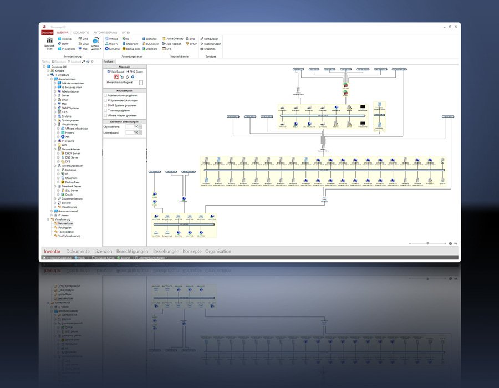Viewport: 499px width, 388px height.
Task: Expand Kontakte tree node
Action: coord(48,71)
